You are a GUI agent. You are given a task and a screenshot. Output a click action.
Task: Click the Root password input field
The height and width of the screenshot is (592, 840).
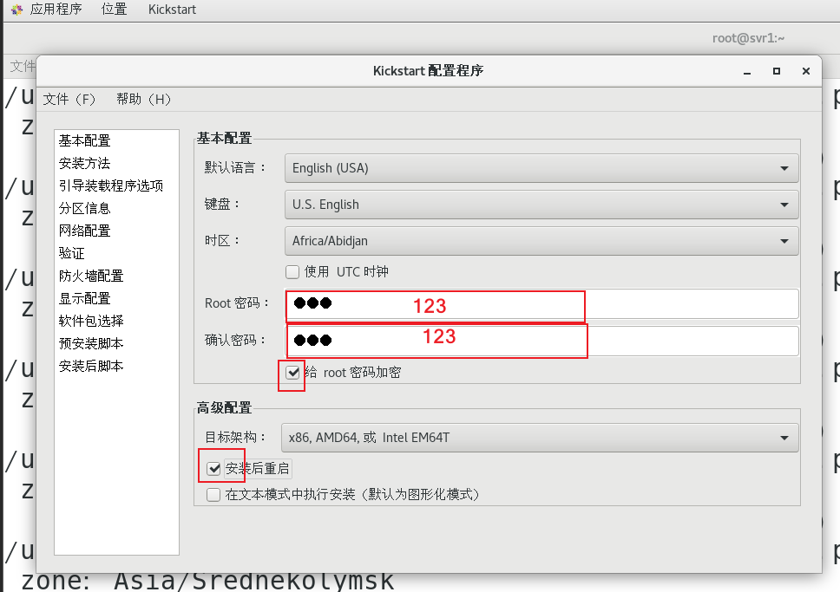541,303
